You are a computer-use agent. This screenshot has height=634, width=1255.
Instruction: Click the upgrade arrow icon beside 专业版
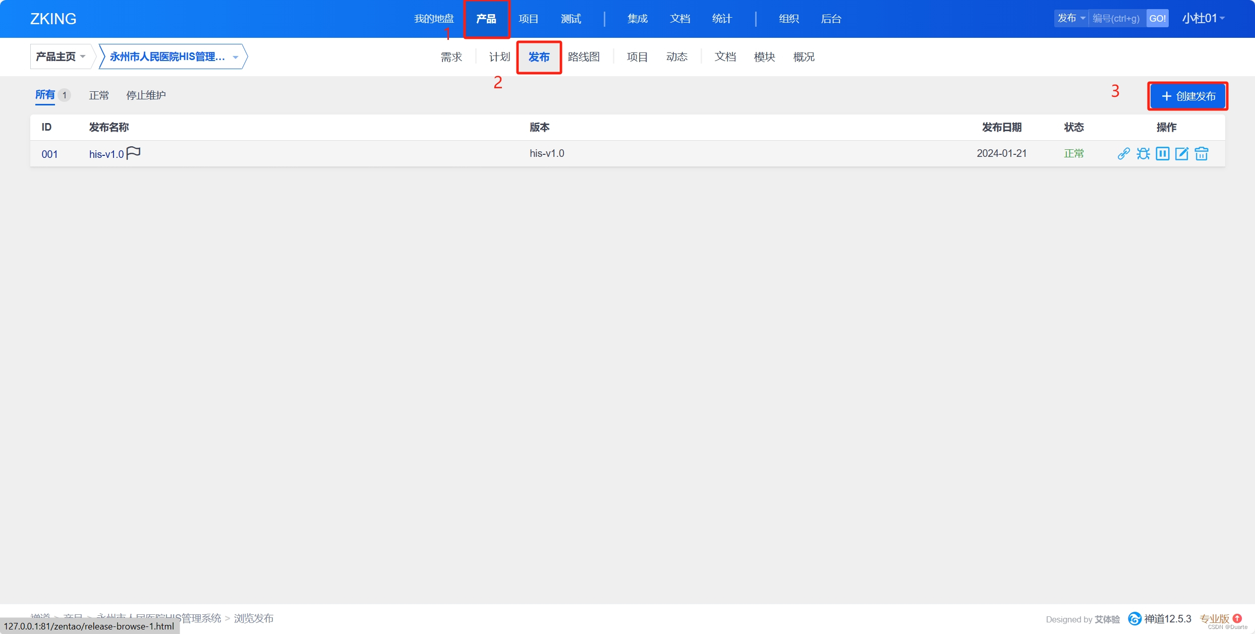1237,618
